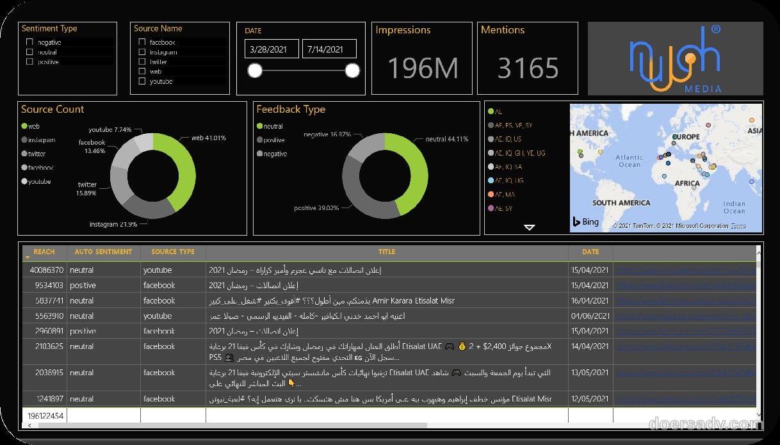This screenshot has width=780, height=445.
Task: Select the negative legend marker in Feedback Type
Action: click(x=259, y=154)
